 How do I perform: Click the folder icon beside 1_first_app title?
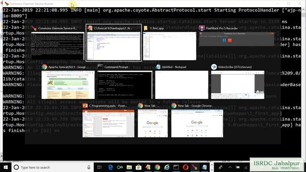pyautogui.click(x=145, y=28)
